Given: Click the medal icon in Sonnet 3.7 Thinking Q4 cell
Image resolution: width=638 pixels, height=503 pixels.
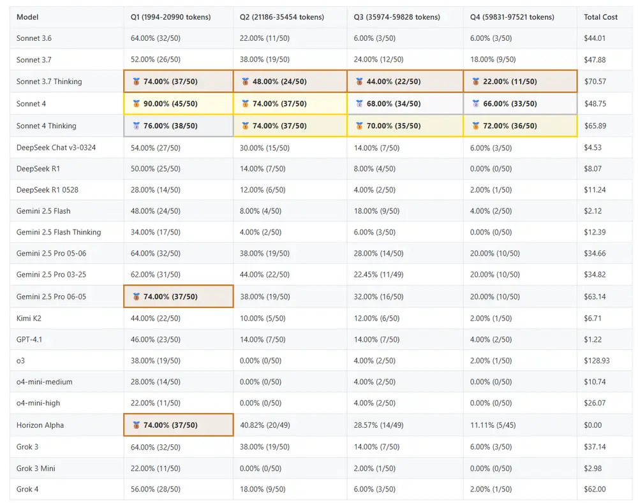Looking at the screenshot, I should pyautogui.click(x=477, y=82).
